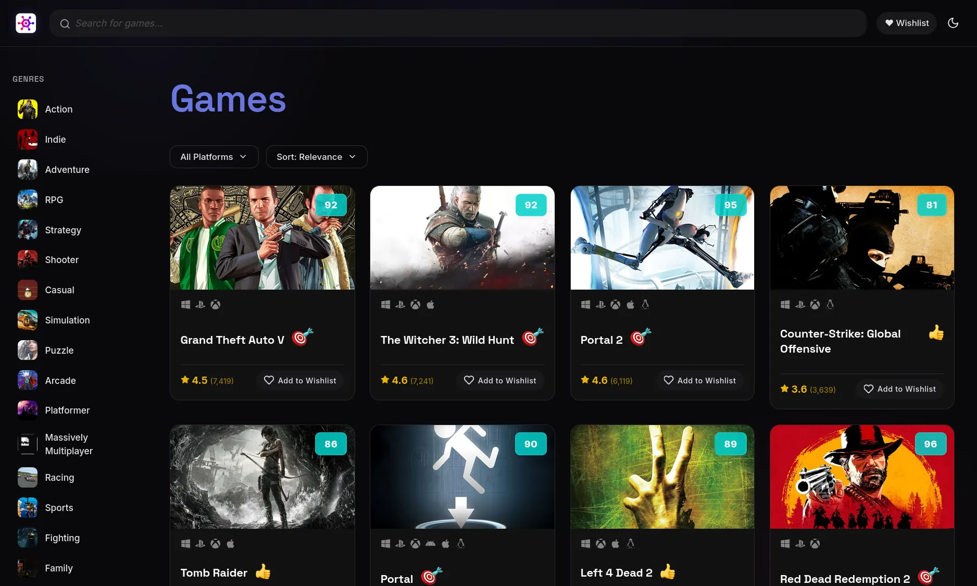Open the Counter-Strike cover image
Viewport: 977px width, 586px height.
[862, 238]
